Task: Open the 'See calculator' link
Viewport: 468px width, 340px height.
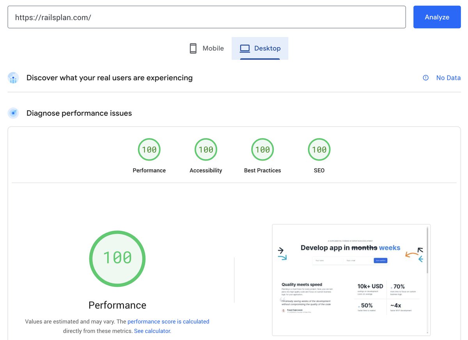Action: (152, 331)
